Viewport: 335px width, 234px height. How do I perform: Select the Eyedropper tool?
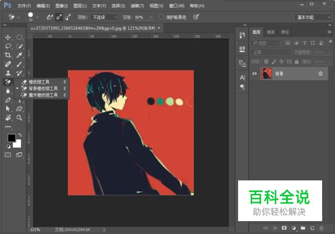(x=20, y=55)
